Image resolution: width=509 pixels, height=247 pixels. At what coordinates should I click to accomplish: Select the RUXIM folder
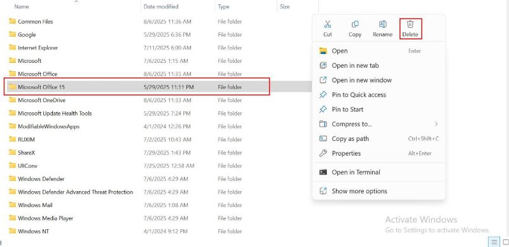tap(26, 140)
